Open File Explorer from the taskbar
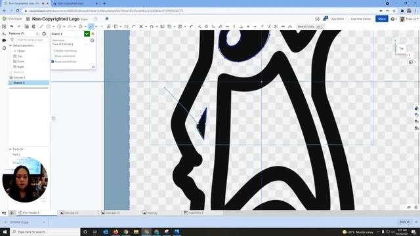Screen dimensions: 420x236 136,231
